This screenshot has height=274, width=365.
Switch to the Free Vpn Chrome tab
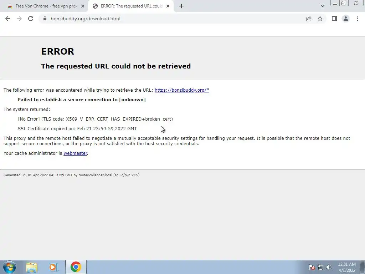(44, 6)
